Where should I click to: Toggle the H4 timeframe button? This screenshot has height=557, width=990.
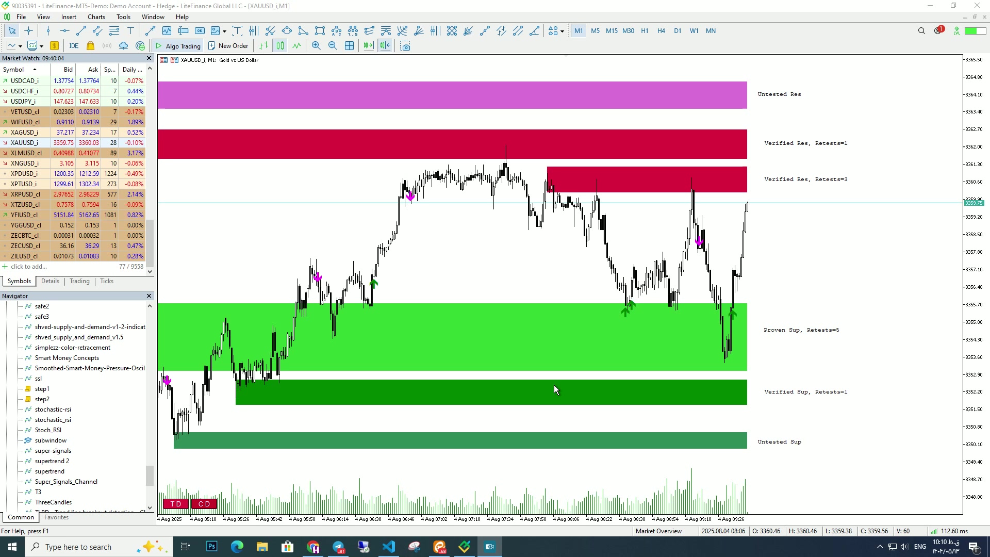tap(661, 31)
